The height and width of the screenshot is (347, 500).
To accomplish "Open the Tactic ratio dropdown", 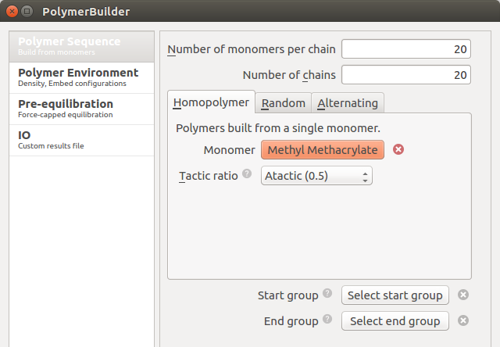I will coord(316,176).
